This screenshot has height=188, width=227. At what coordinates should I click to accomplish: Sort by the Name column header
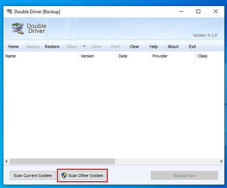tap(41, 56)
